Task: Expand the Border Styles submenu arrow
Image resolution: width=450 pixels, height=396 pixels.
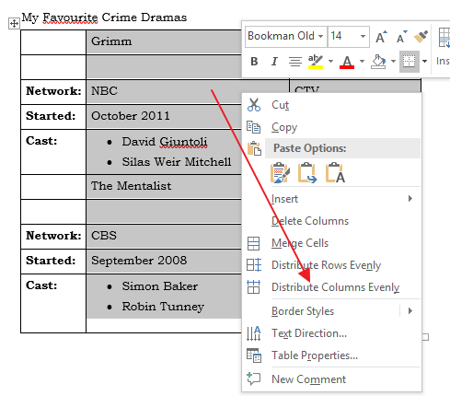Action: point(410,311)
